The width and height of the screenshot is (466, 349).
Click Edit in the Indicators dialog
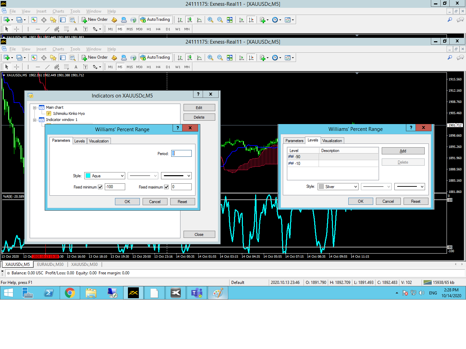click(199, 108)
